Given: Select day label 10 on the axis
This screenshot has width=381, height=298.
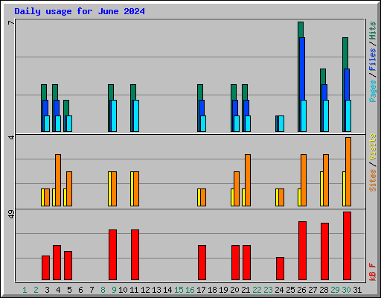Looking at the screenshot, I should point(123,290).
